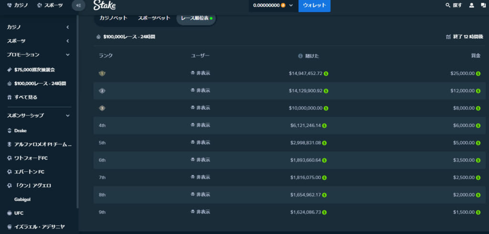Open the UFC sponsorship link

pos(15,213)
